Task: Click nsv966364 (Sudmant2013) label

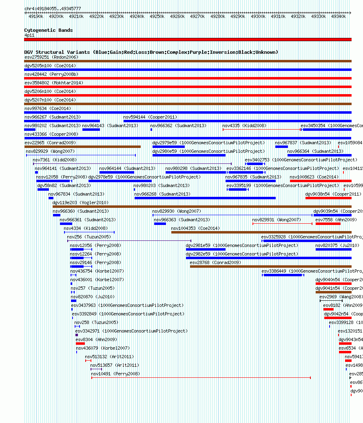Action: (x=315, y=152)
